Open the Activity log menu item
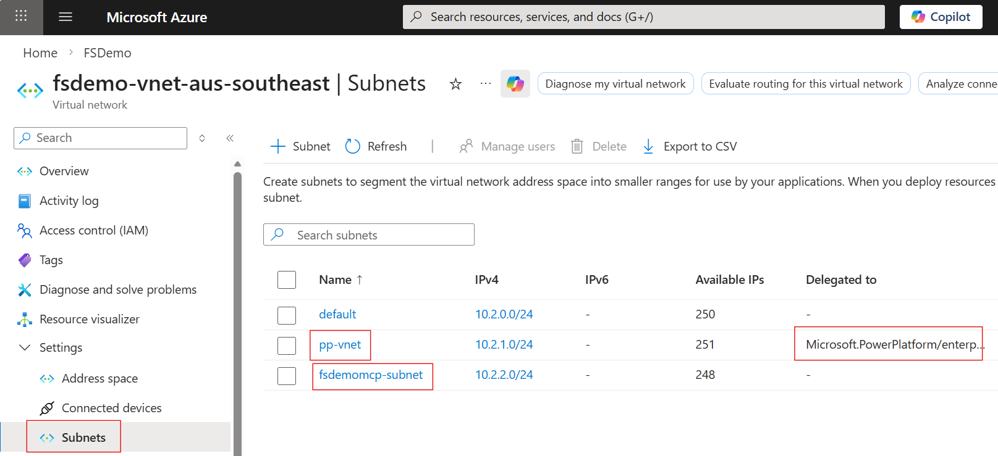The width and height of the screenshot is (998, 456). tap(69, 201)
